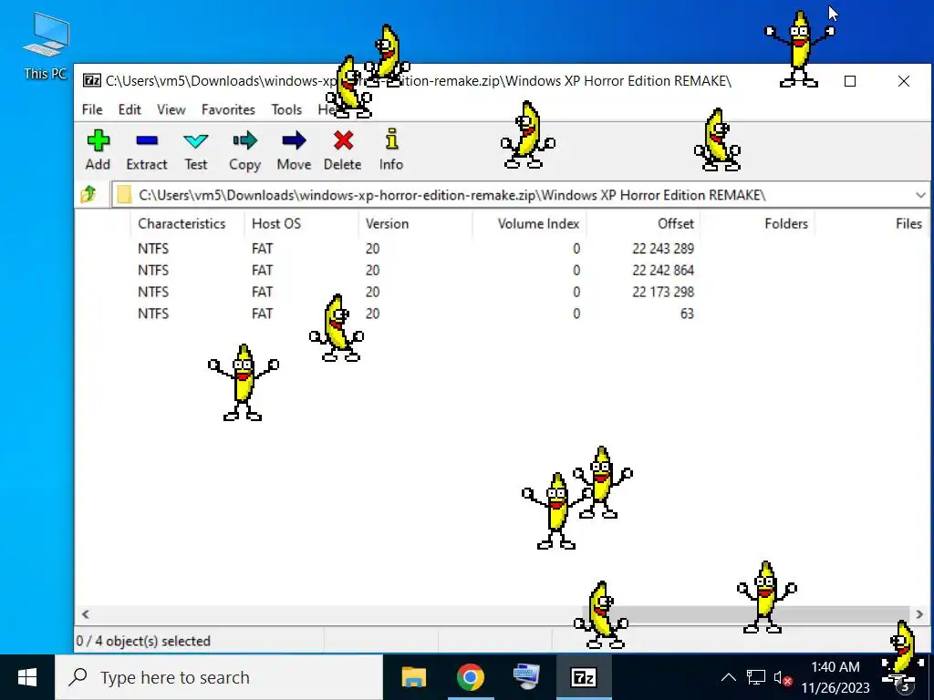Maximize the 7-Zip window
934x700 pixels.
[x=850, y=81]
